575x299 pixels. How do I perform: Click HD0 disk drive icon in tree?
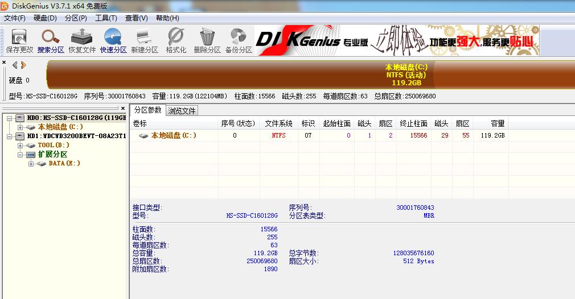20,118
